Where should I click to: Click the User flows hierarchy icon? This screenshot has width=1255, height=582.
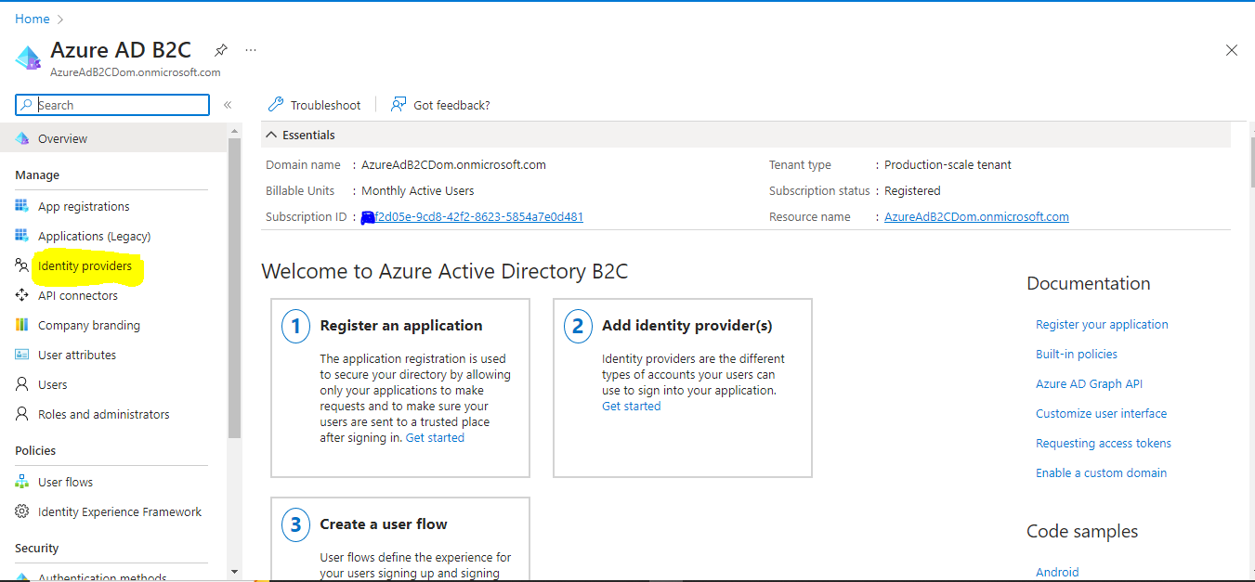22,482
